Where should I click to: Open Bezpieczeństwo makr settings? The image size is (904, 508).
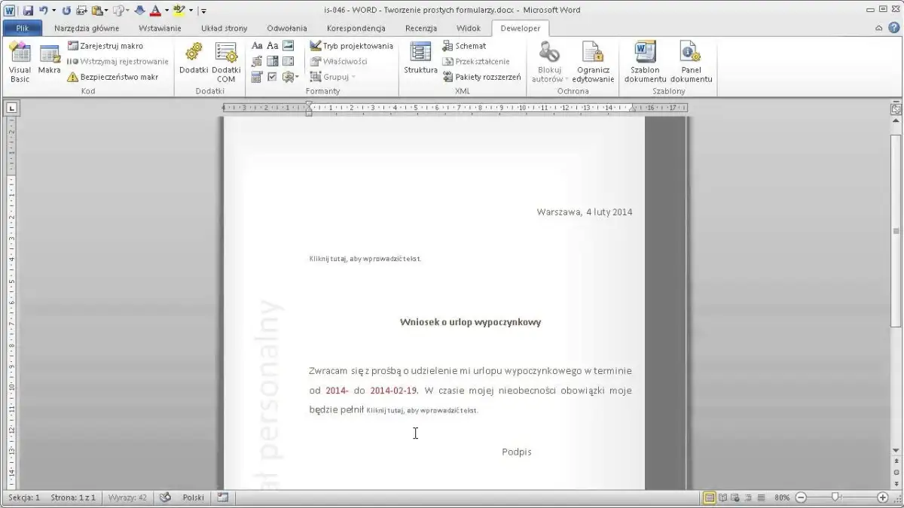(x=115, y=76)
